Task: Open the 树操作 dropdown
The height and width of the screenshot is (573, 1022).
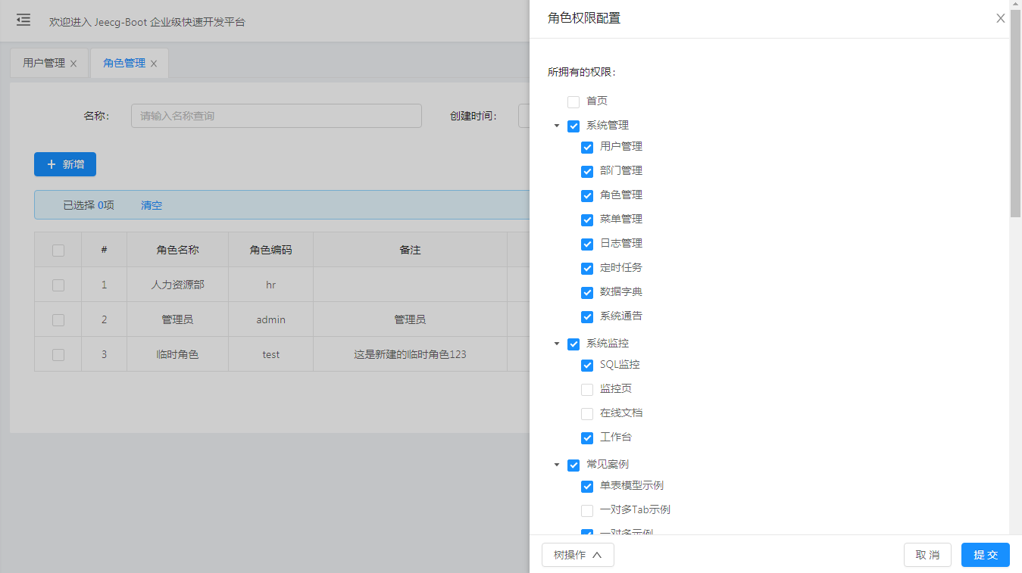Action: (x=577, y=555)
